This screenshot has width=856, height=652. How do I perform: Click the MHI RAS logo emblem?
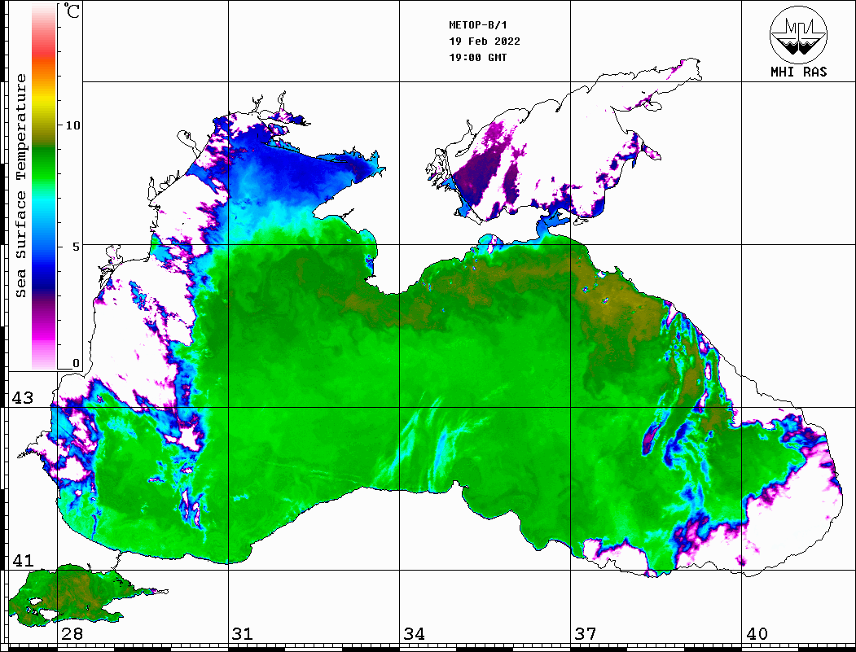coord(798,34)
